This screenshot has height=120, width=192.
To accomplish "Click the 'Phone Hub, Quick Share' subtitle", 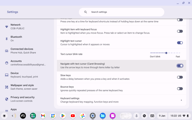I will pyautogui.click(x=23, y=53).
